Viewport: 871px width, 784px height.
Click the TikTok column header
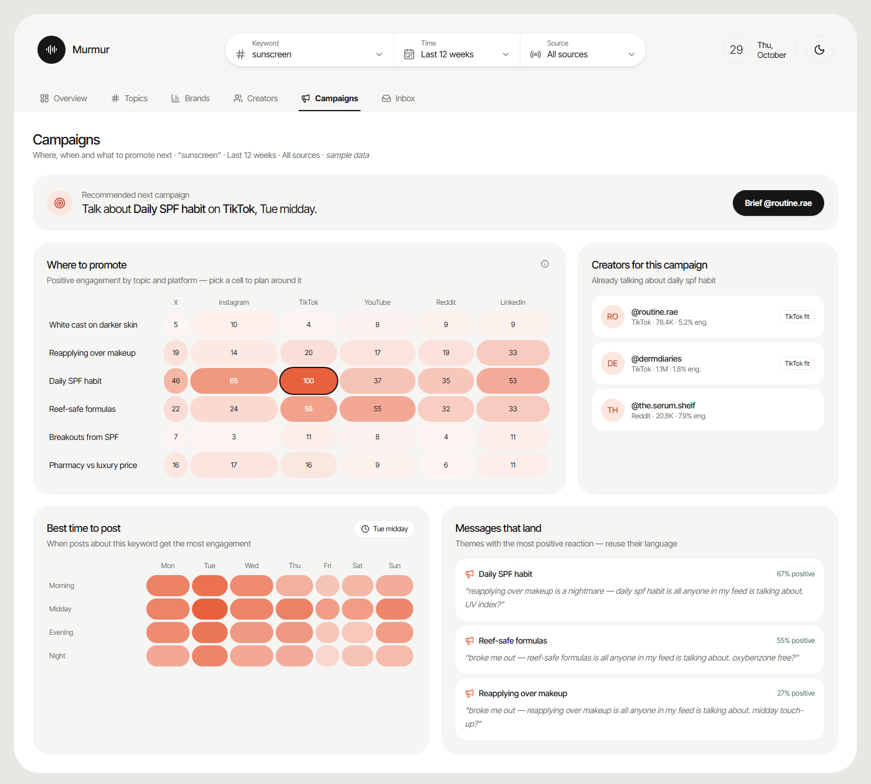[308, 302]
